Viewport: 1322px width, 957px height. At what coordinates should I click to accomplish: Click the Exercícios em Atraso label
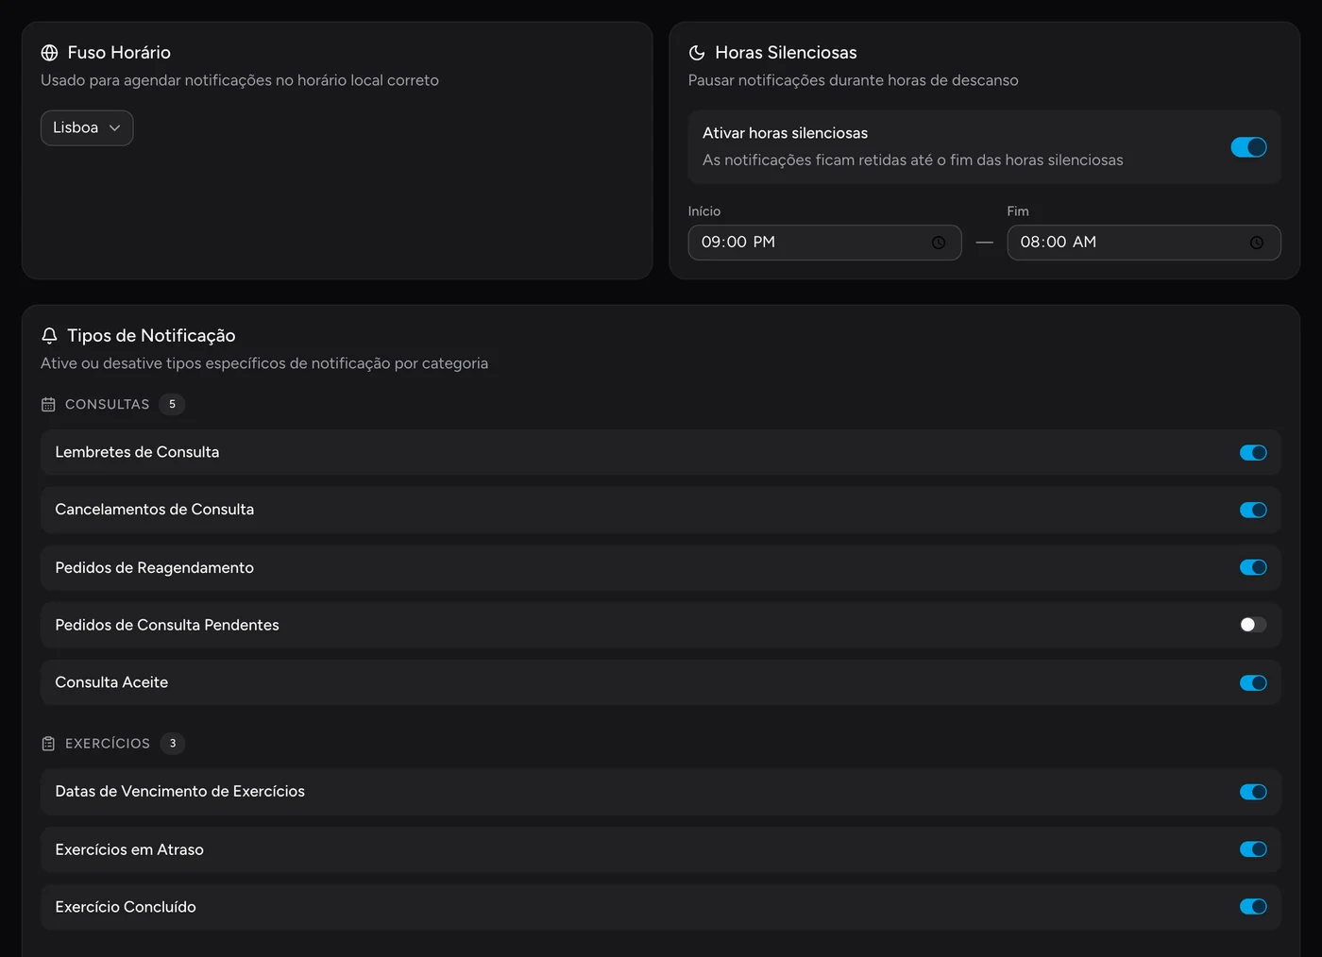tap(129, 849)
